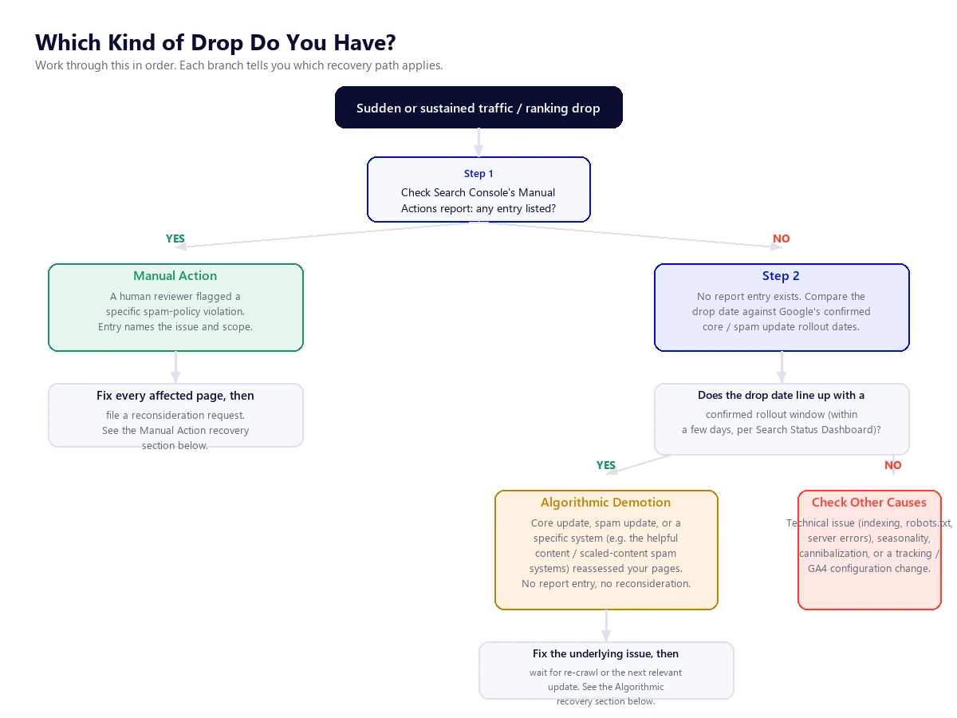Click the green YES label under Step 1
Screen dimensions: 957x718
tap(175, 239)
